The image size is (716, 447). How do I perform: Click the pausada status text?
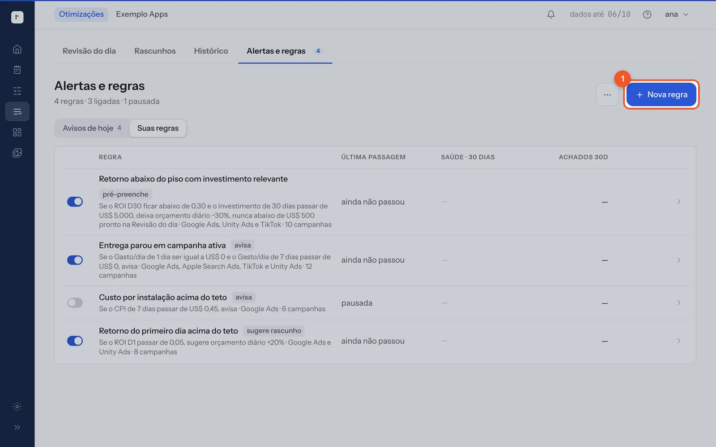357,303
